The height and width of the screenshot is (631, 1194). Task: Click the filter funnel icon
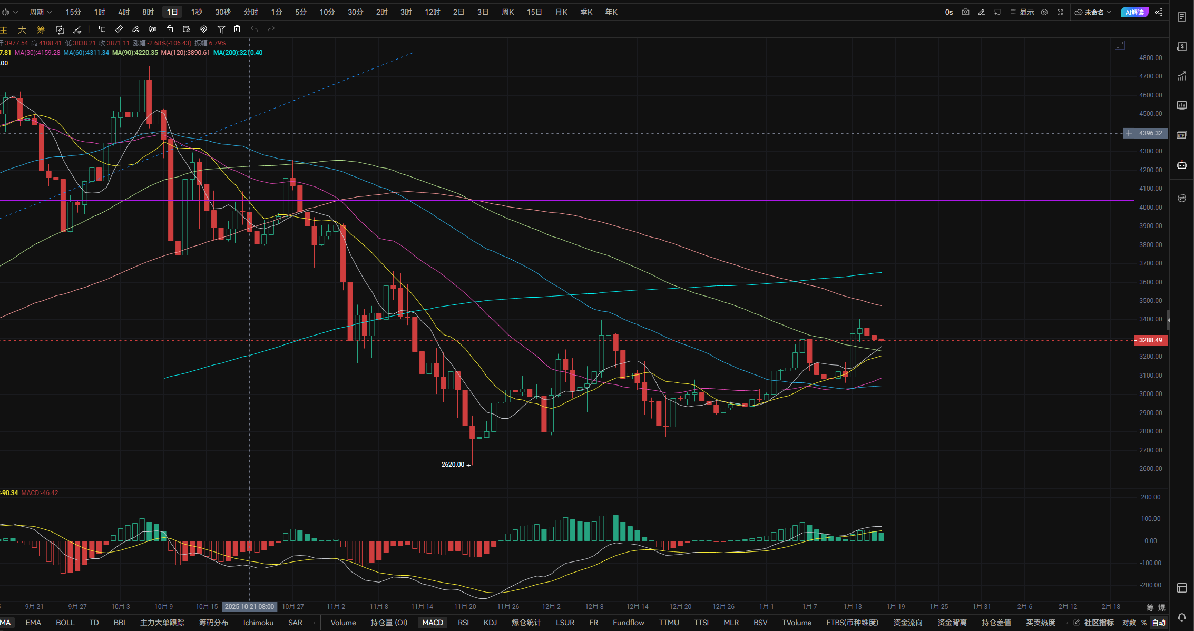[221, 29]
